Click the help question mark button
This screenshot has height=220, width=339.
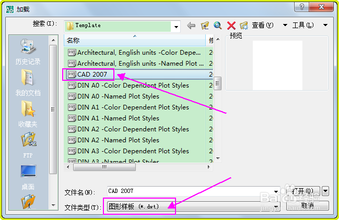(302, 7)
